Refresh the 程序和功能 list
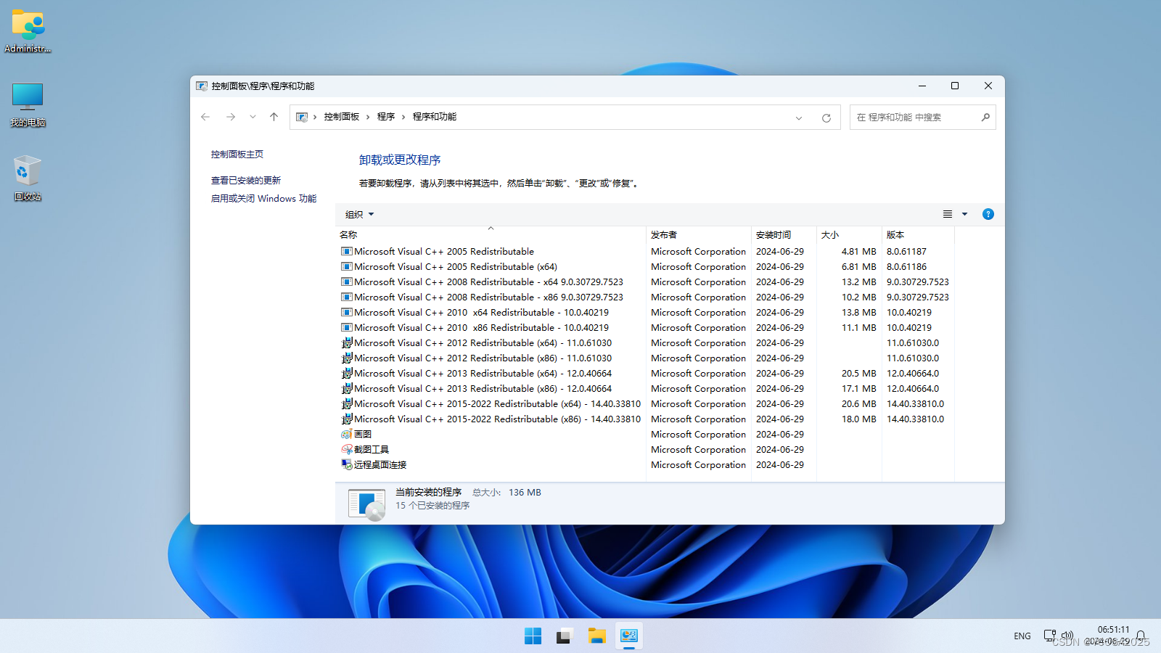Screen dimensions: 1161x653 [x=826, y=118]
